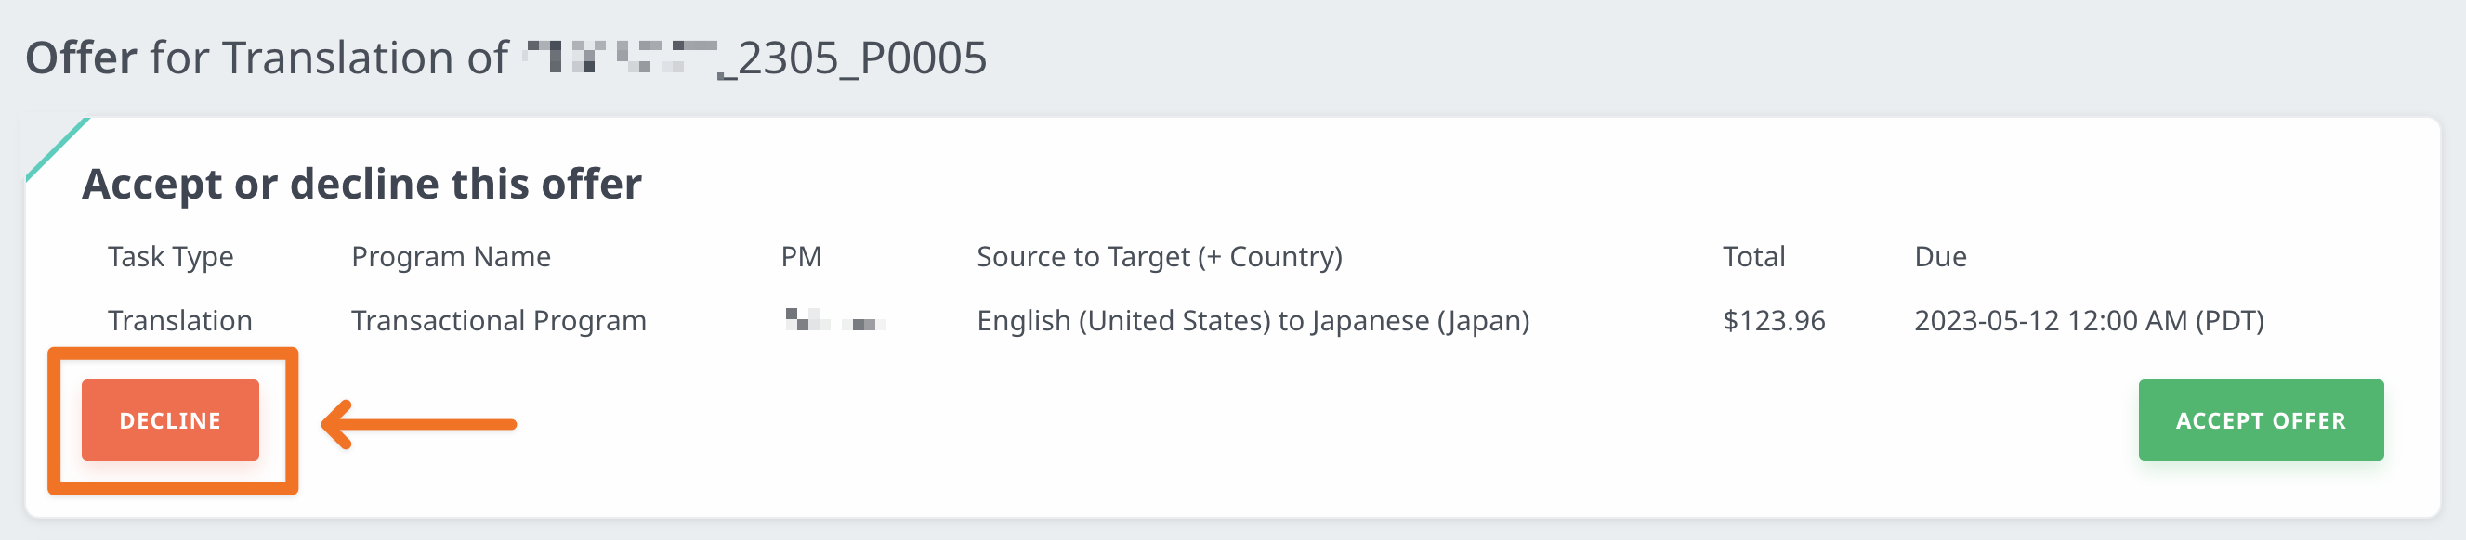Click the Due column header
This screenshot has height=540, width=2466.
pyautogui.click(x=1939, y=256)
